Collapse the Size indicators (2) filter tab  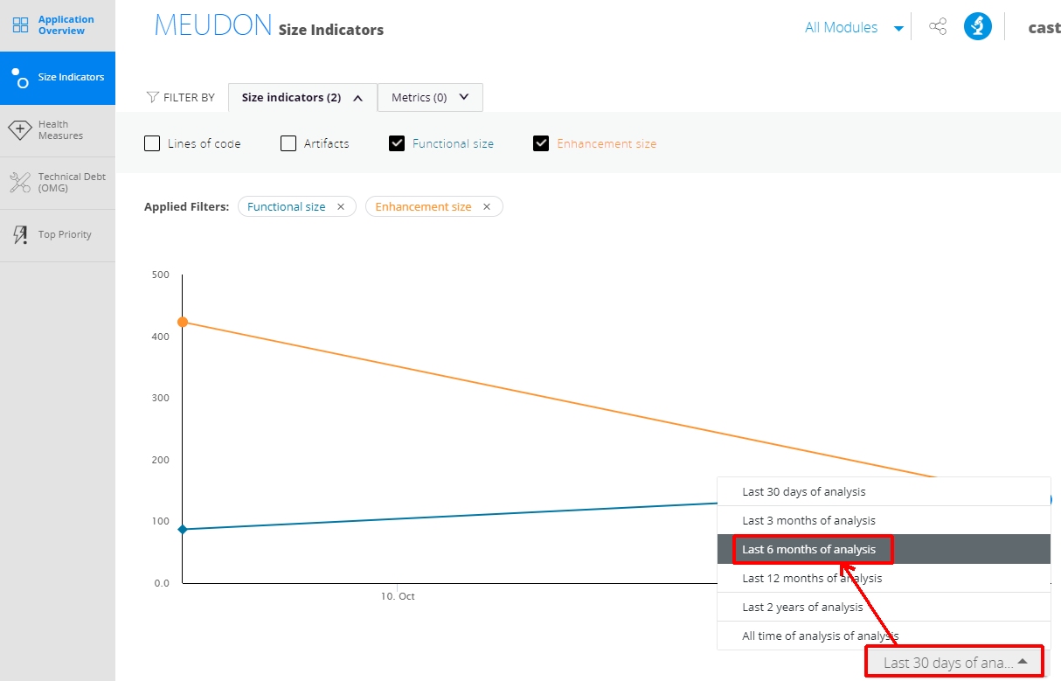tap(302, 98)
